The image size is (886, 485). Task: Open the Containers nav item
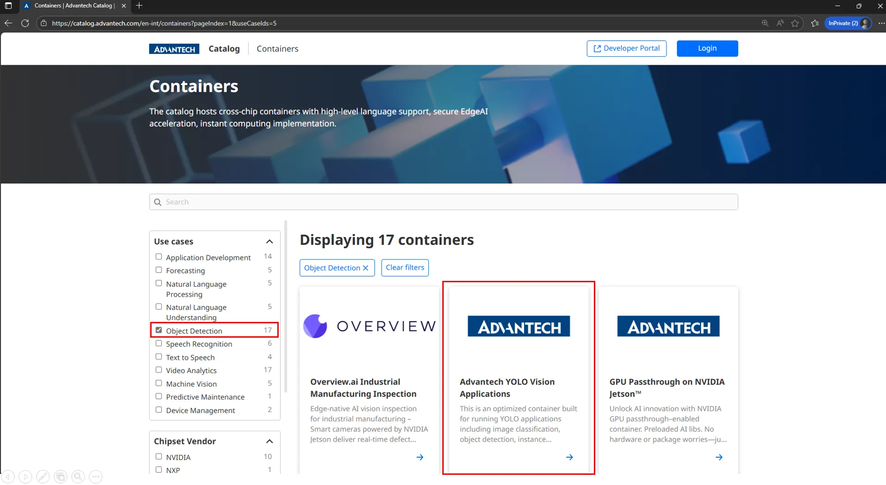point(277,49)
